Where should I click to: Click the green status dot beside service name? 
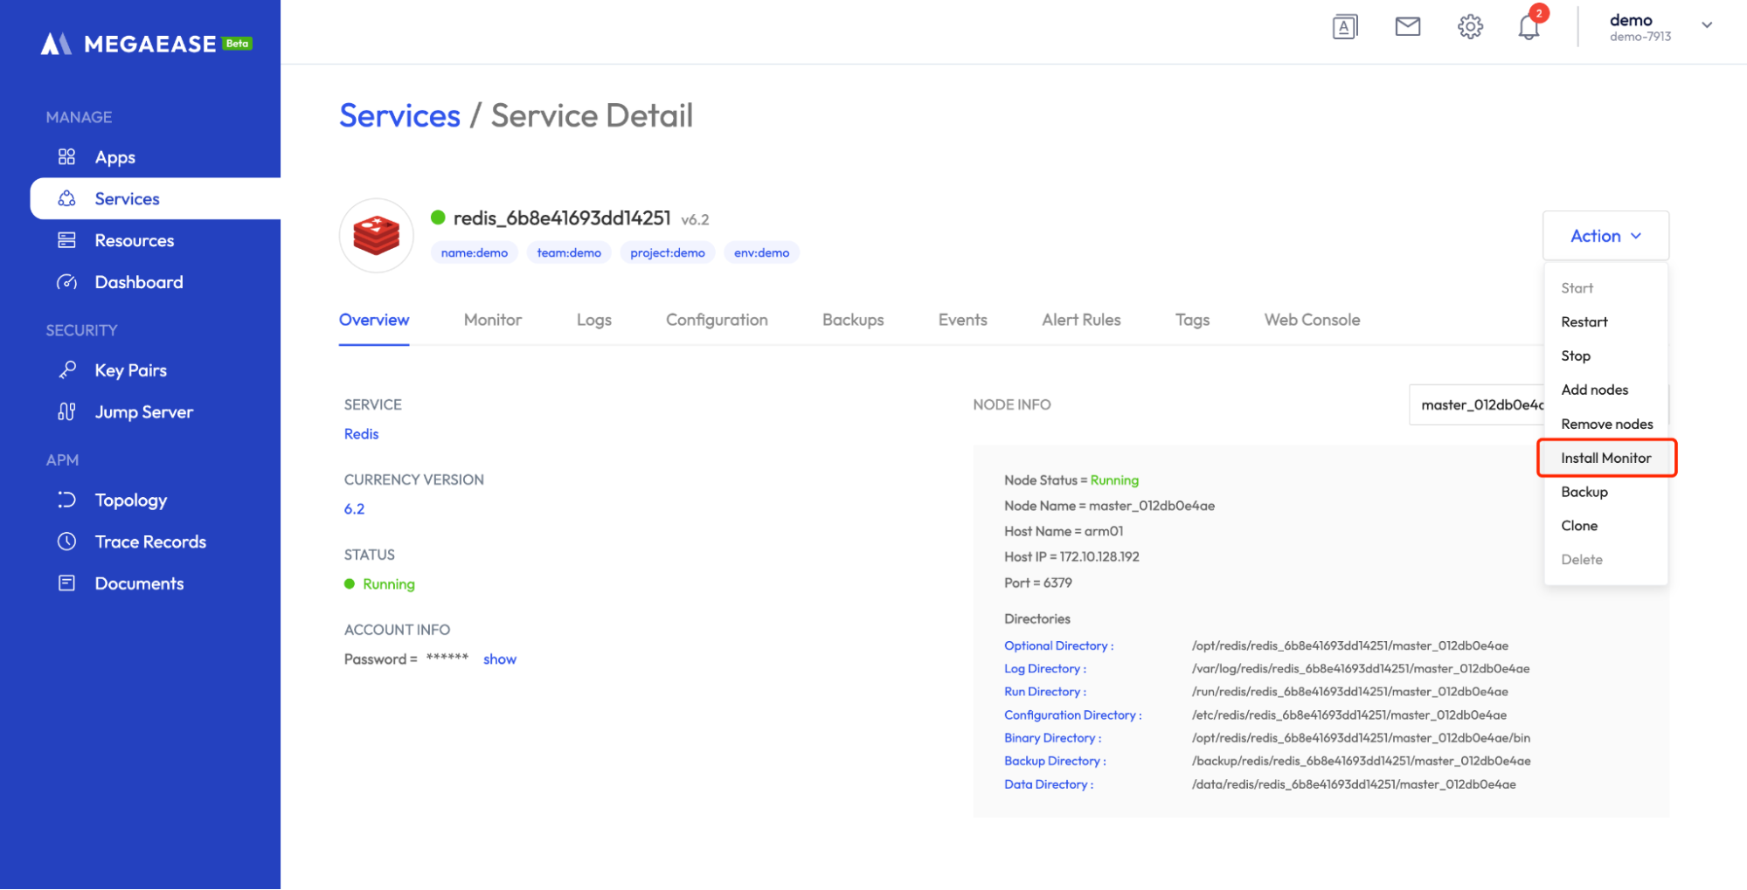(438, 217)
